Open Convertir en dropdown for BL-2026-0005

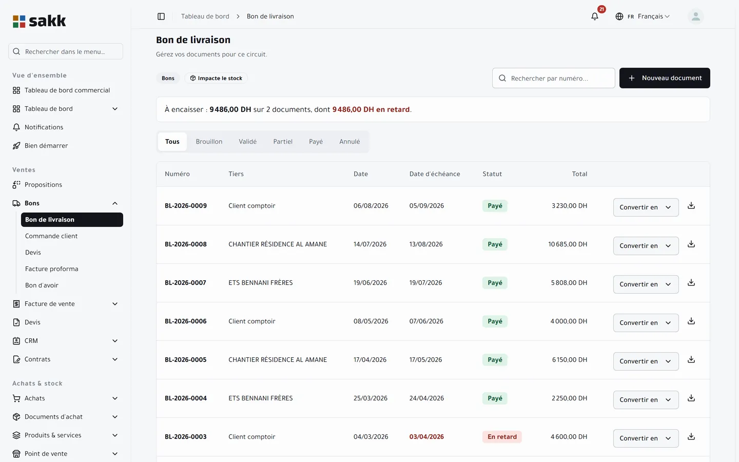point(646,361)
